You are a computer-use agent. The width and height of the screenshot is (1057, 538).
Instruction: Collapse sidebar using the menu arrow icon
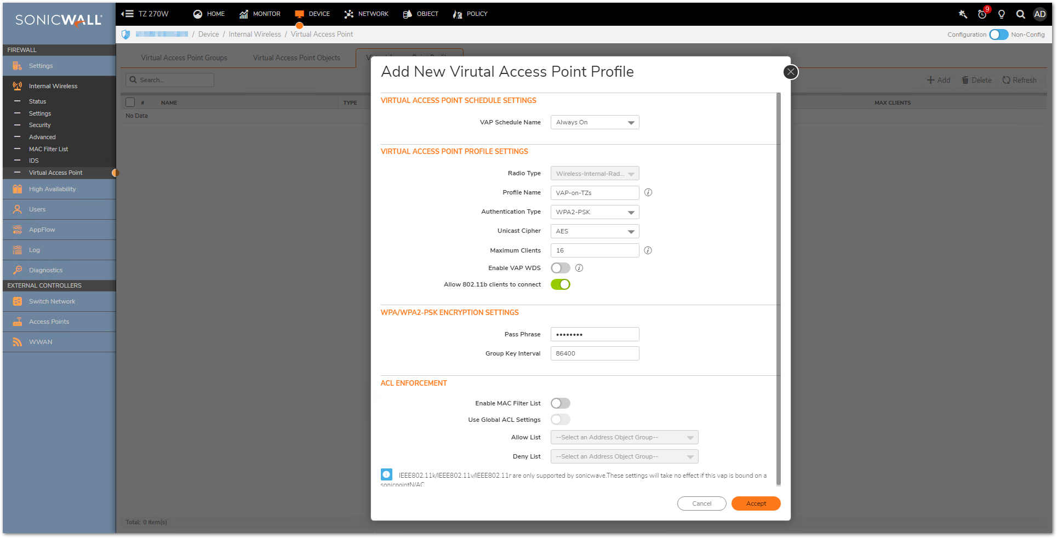pyautogui.click(x=127, y=14)
